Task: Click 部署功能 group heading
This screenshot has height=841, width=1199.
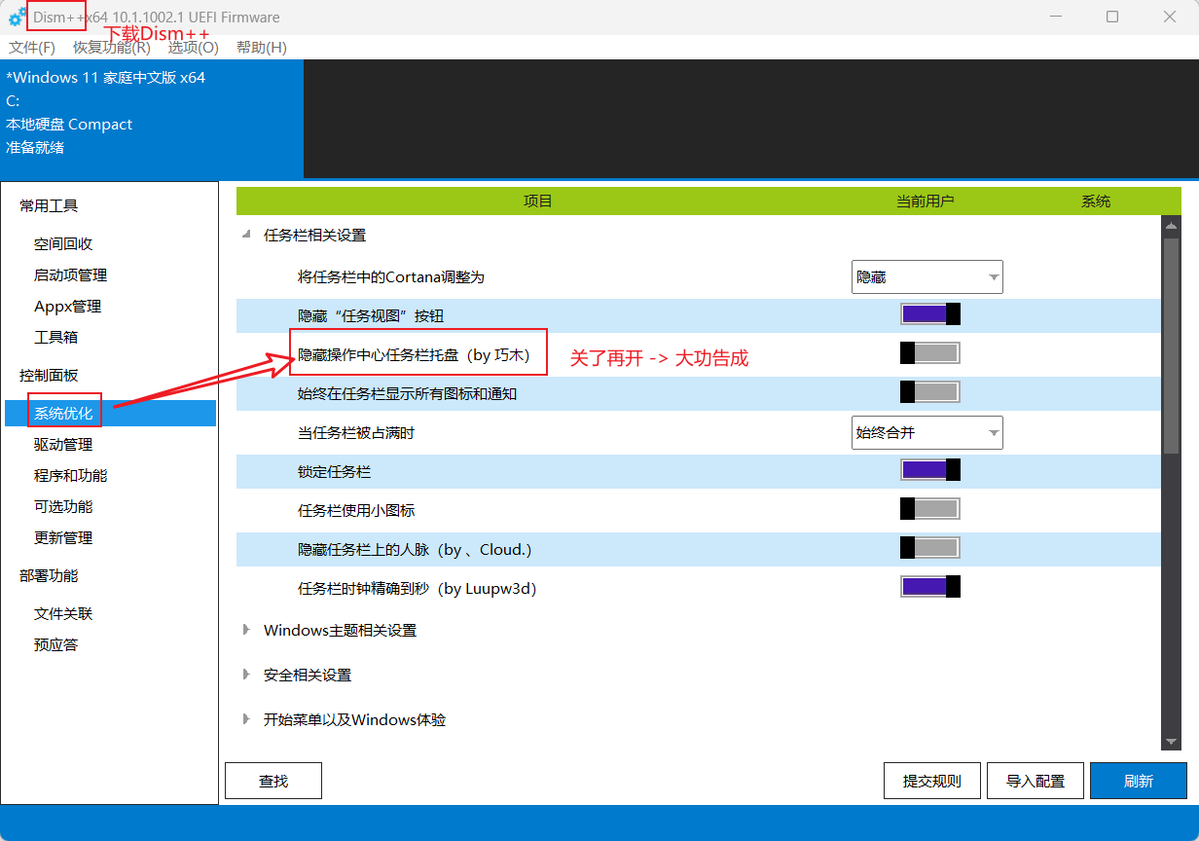Action: pyautogui.click(x=49, y=575)
